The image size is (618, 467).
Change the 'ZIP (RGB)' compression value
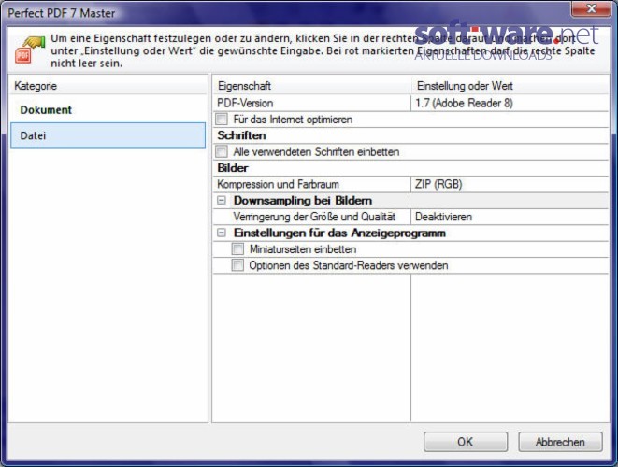[510, 184]
